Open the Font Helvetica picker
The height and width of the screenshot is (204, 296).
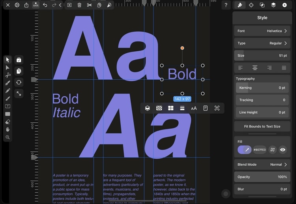(x=262, y=31)
